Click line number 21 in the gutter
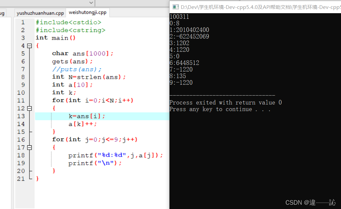The height and width of the screenshot is (209, 341). [21, 179]
